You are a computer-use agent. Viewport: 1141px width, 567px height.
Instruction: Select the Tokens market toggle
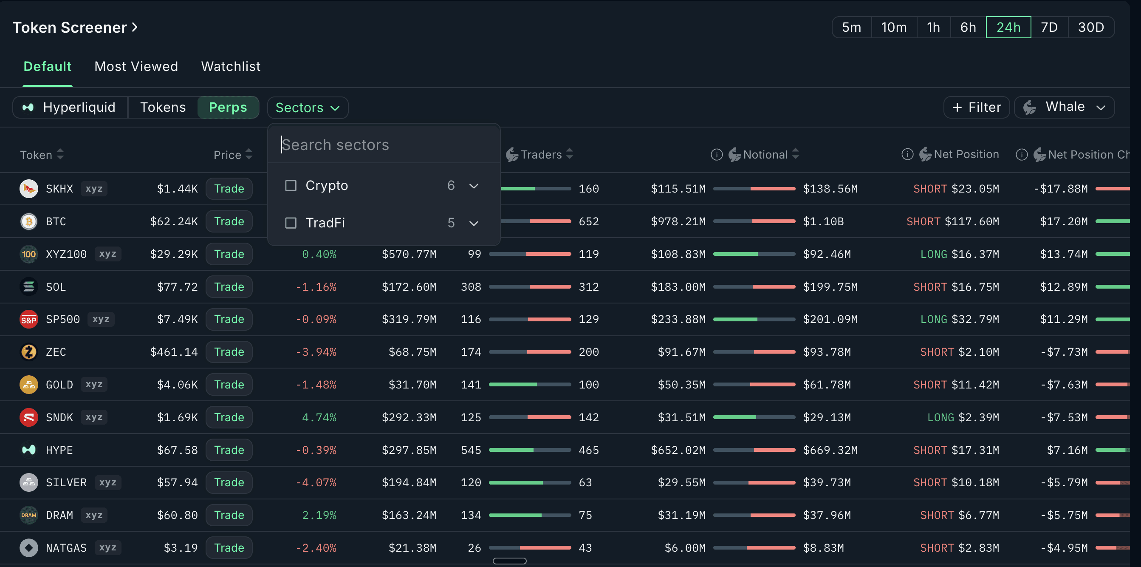(163, 107)
